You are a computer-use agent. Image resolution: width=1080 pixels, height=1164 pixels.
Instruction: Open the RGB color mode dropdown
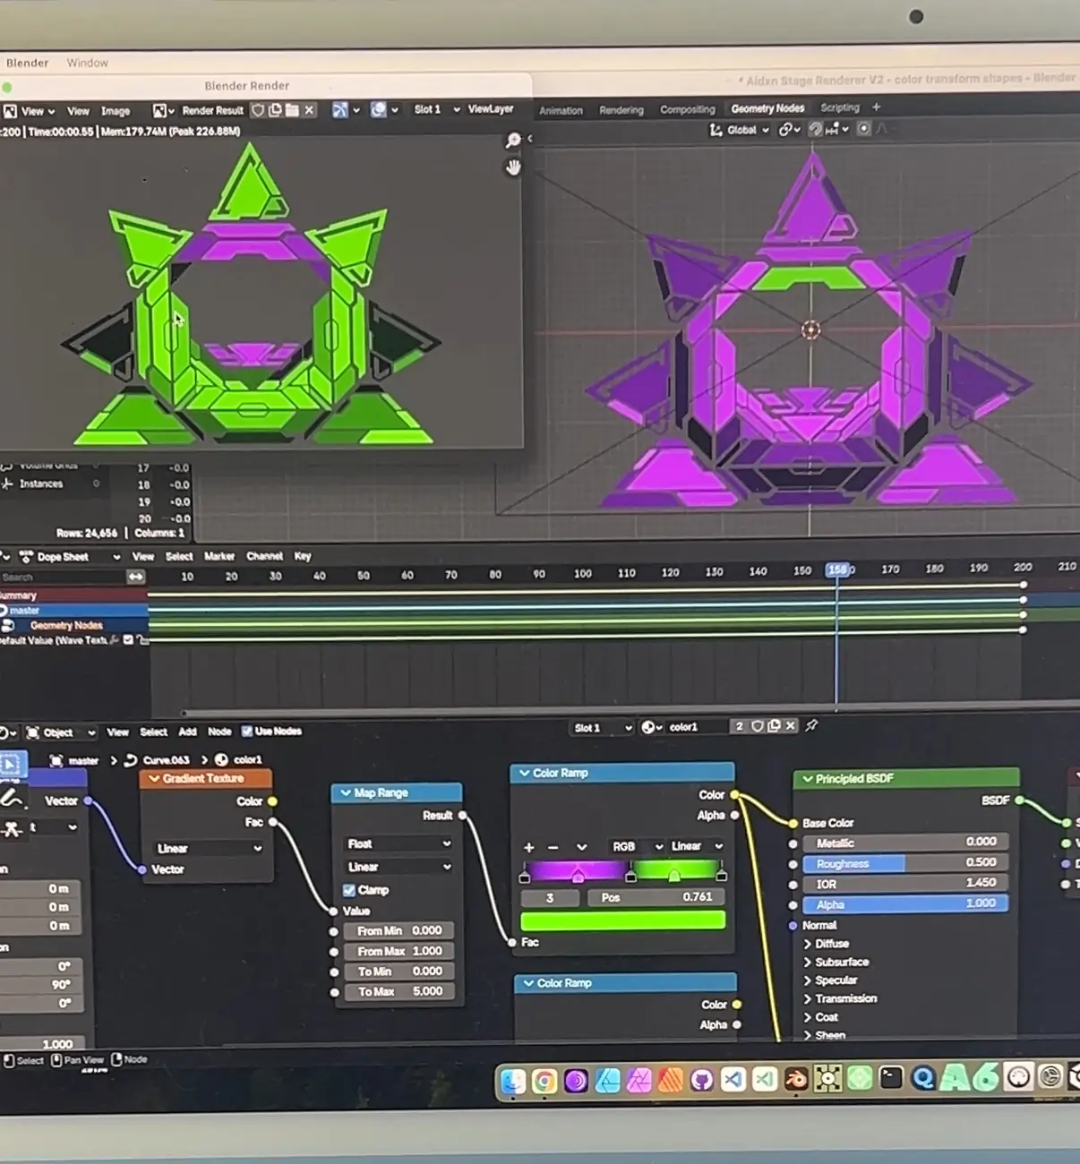(x=637, y=846)
